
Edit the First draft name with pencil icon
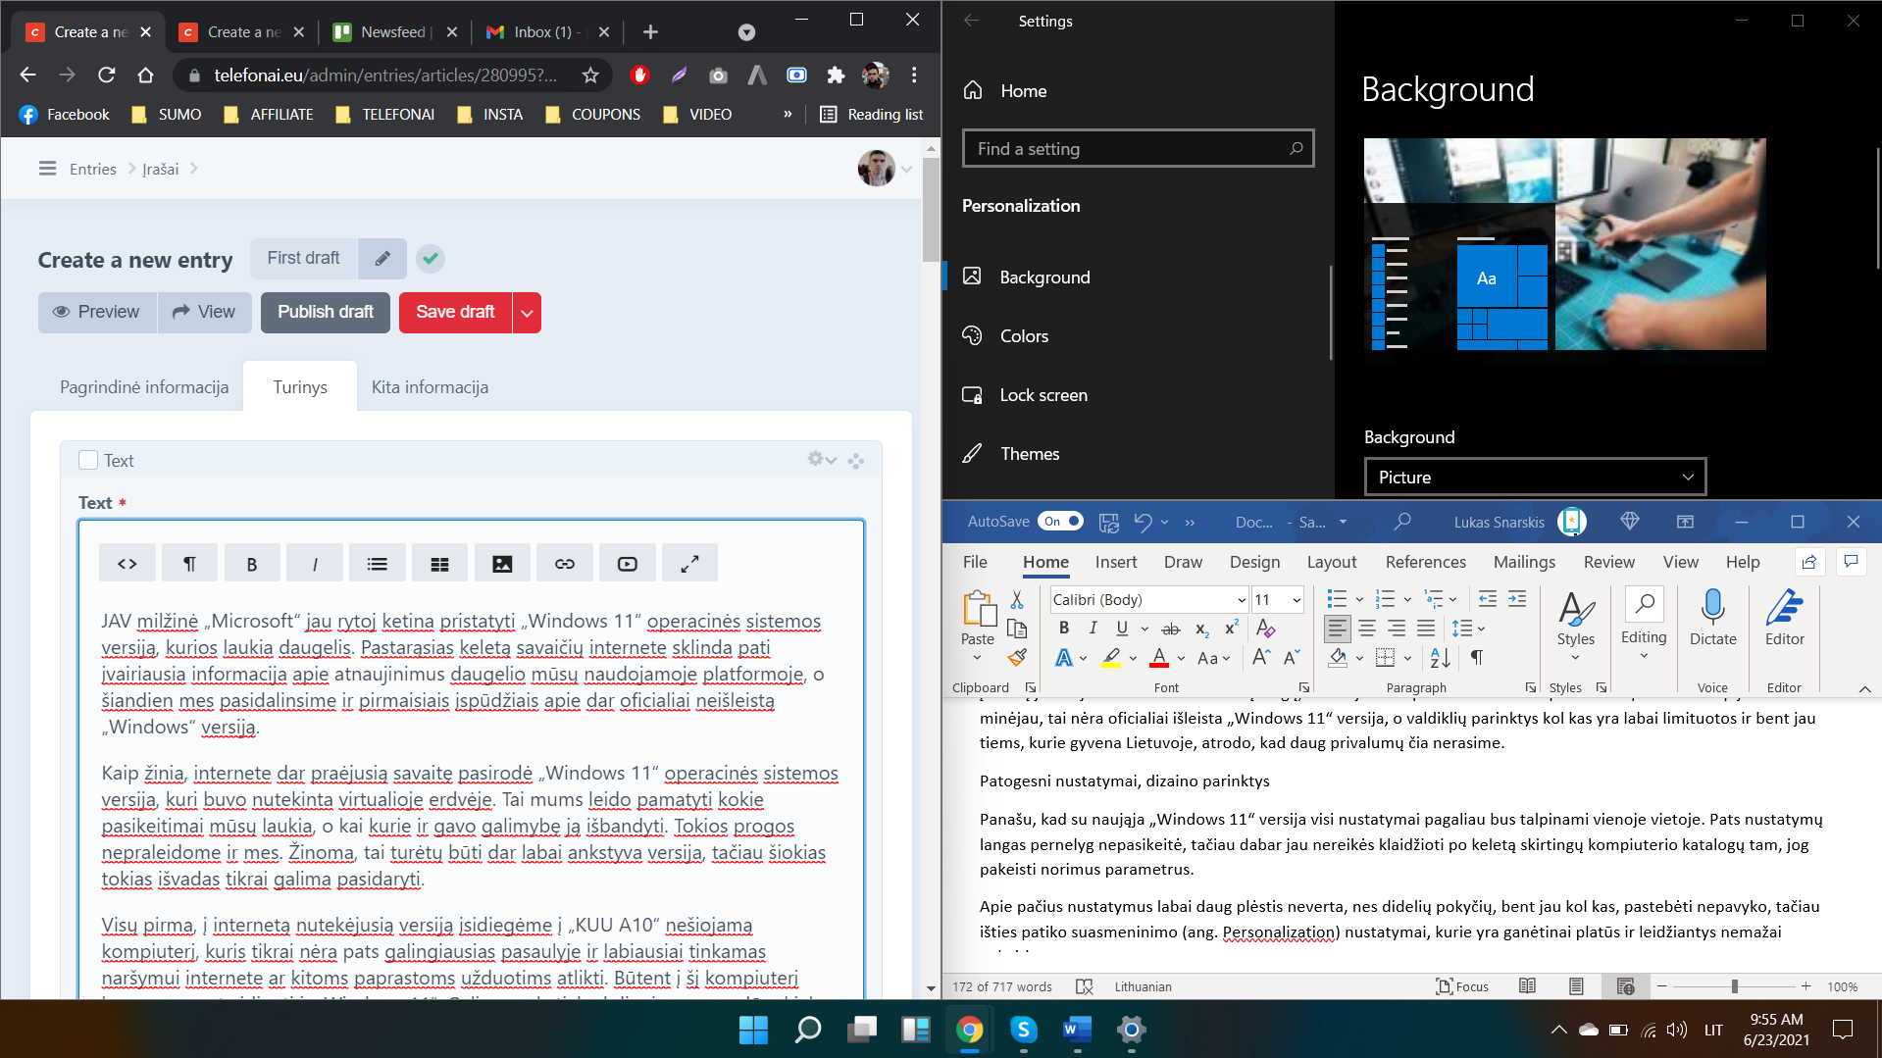pos(382,259)
